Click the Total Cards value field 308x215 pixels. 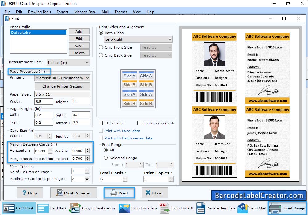111,179
